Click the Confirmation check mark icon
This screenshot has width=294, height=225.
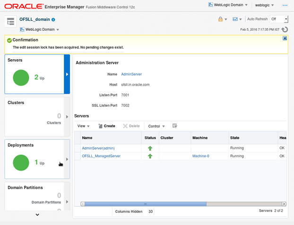(9, 40)
